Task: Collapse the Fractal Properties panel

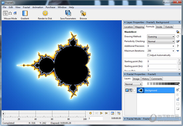Action: click(x=125, y=74)
